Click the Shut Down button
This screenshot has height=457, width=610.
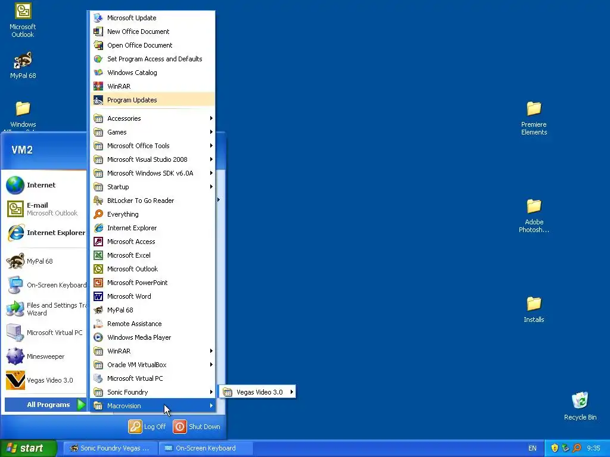197,427
